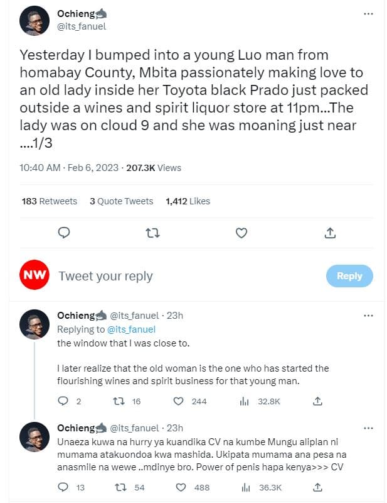Show the 1,412 Likes list
The height and width of the screenshot is (503, 387).
[188, 201]
